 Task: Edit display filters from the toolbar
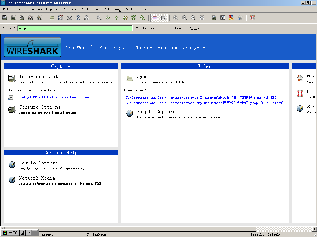tap(223, 18)
